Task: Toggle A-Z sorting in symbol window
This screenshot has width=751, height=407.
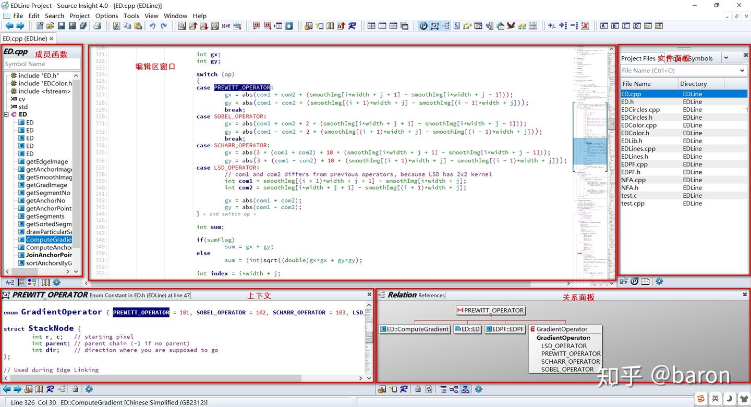Action: click(x=9, y=282)
